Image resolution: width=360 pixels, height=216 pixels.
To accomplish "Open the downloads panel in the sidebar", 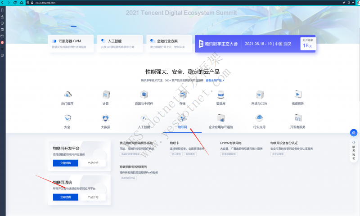I will click(x=2, y=17).
